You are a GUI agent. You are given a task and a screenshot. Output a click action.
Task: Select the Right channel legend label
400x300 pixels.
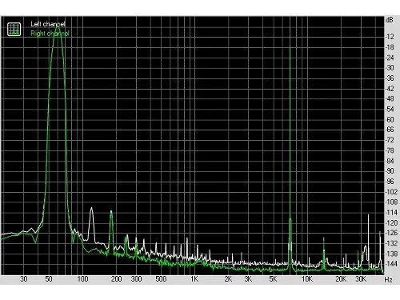(x=50, y=34)
